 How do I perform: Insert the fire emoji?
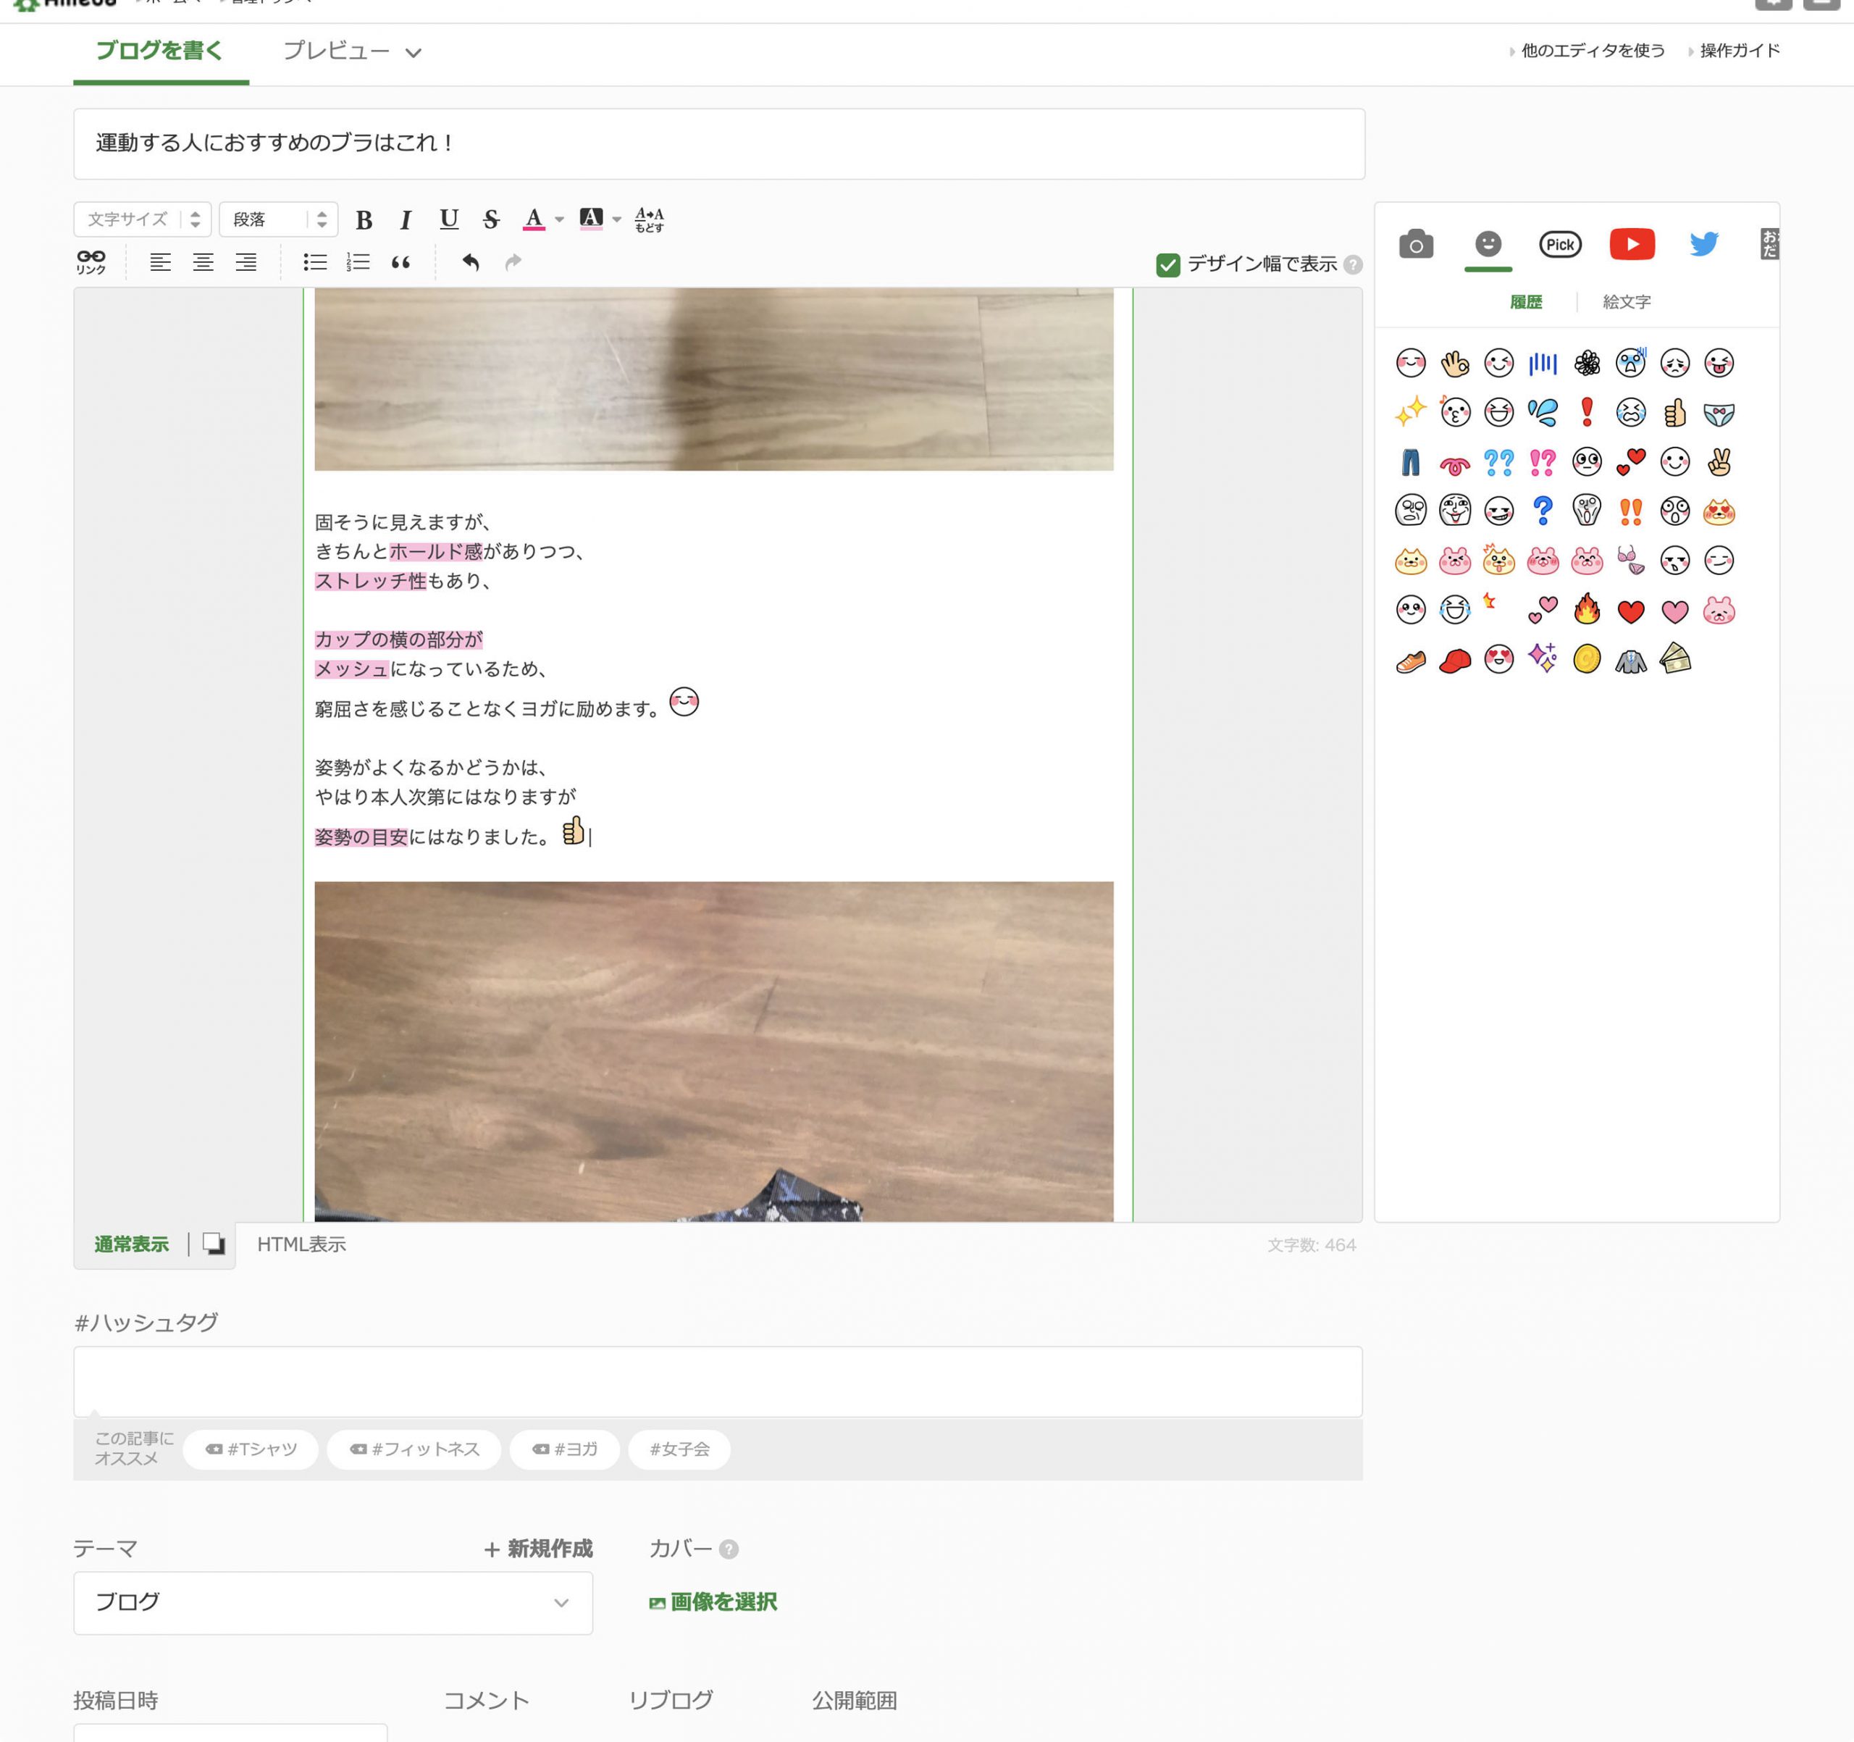(1586, 610)
